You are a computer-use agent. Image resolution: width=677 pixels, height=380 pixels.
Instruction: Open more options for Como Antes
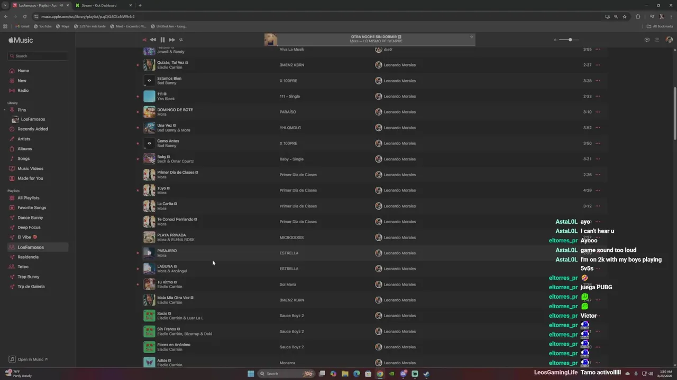(598, 143)
